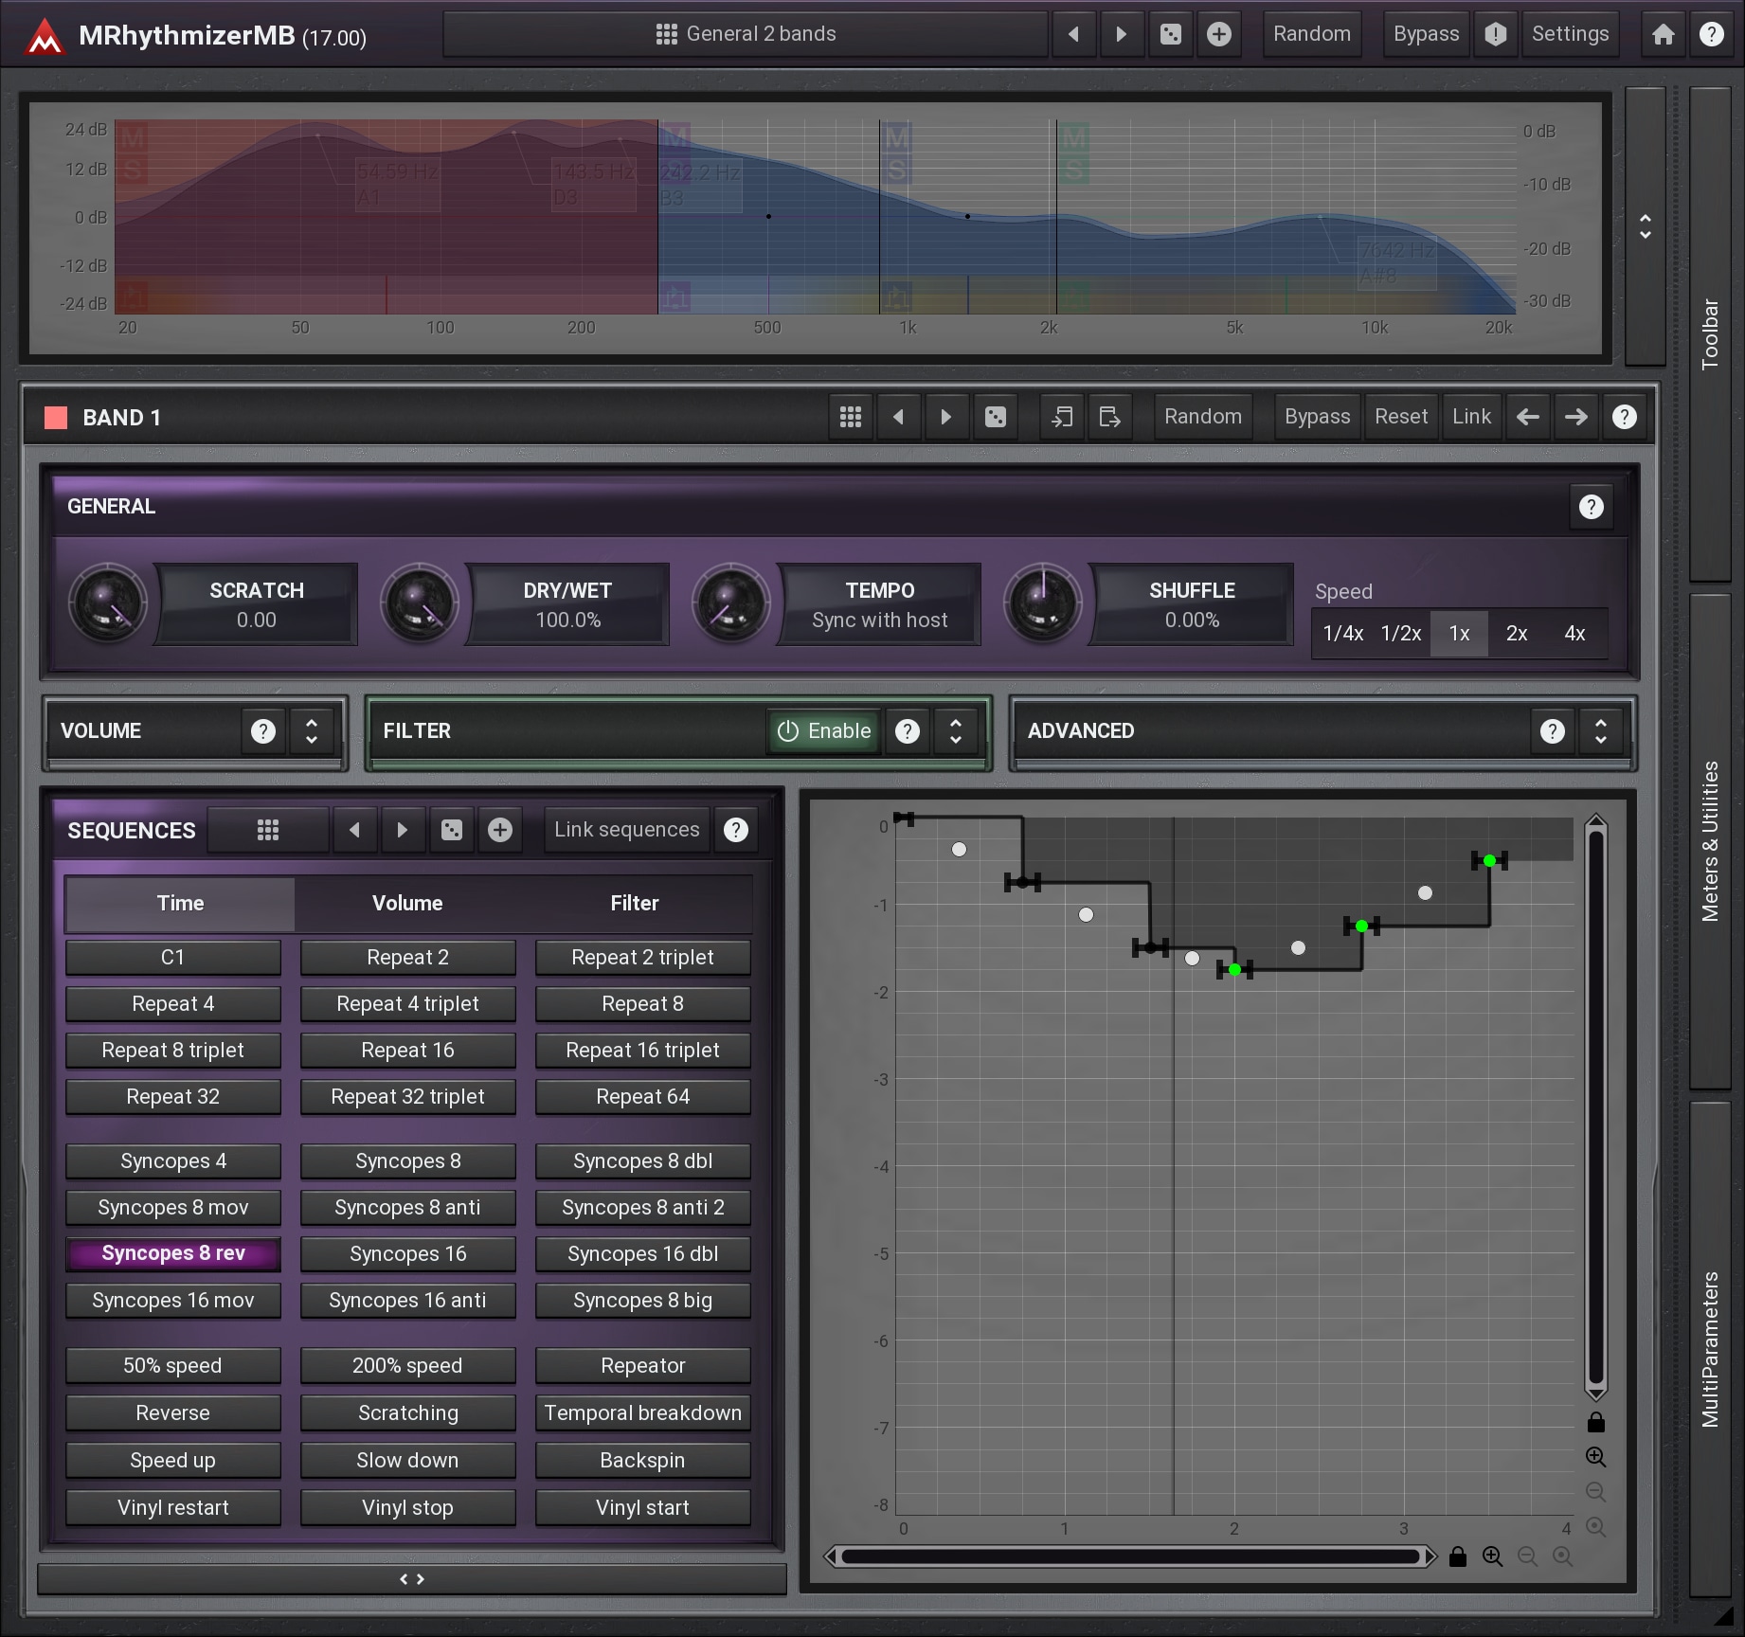Open General section help icon

[x=1591, y=507]
